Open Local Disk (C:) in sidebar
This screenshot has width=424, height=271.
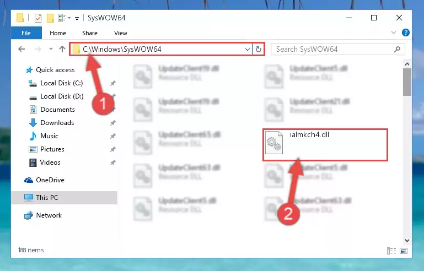[x=62, y=83]
